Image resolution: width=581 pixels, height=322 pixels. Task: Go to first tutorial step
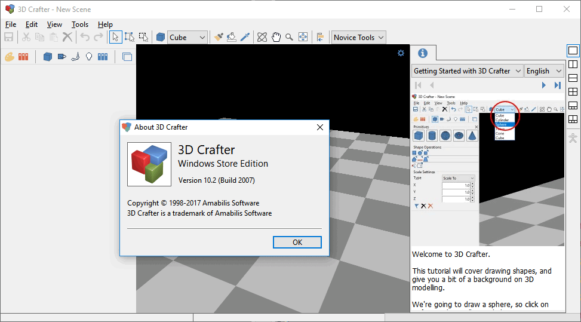tap(419, 85)
